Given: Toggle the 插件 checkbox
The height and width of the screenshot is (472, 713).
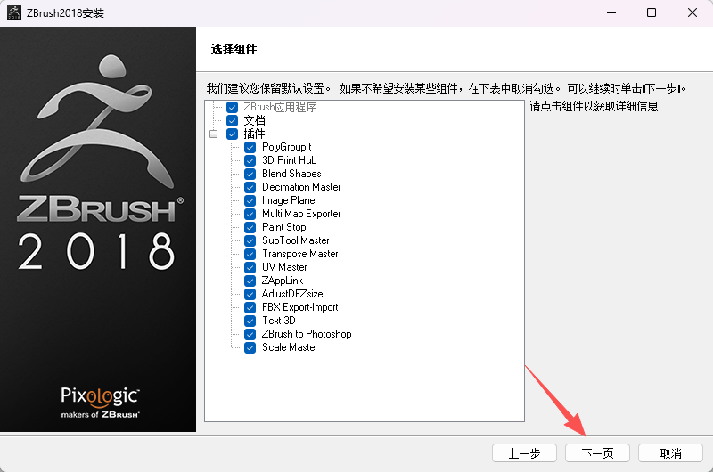Looking at the screenshot, I should point(232,134).
